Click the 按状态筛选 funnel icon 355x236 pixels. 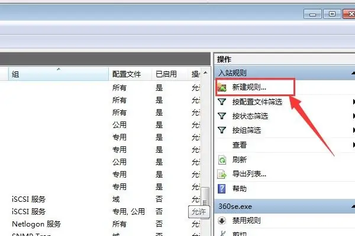pos(222,116)
